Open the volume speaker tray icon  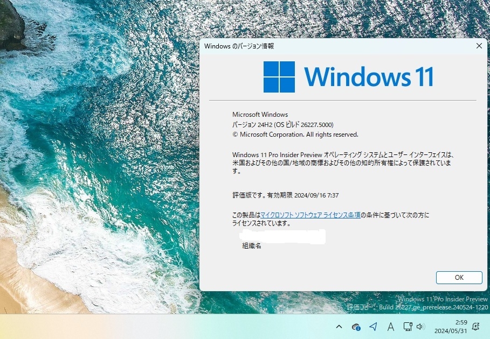tap(421, 327)
